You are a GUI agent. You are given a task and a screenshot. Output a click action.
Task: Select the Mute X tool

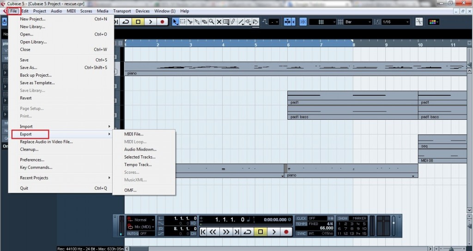point(219,22)
